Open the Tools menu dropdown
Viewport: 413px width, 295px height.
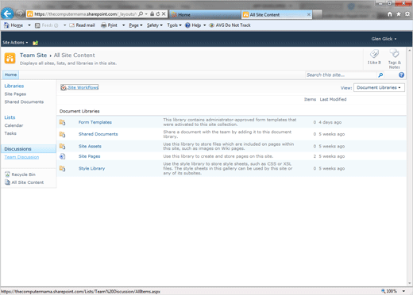[174, 25]
